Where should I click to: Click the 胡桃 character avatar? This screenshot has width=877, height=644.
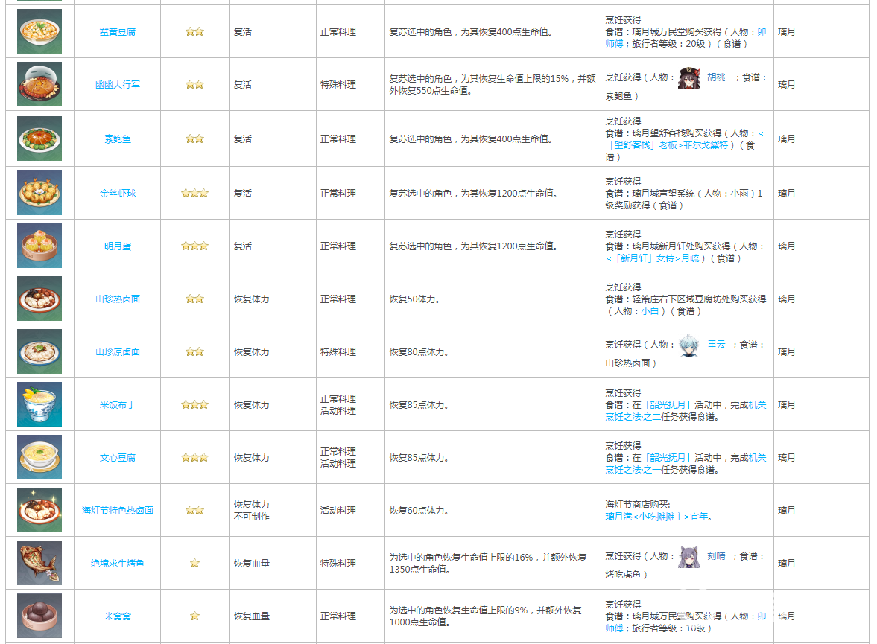click(x=689, y=78)
